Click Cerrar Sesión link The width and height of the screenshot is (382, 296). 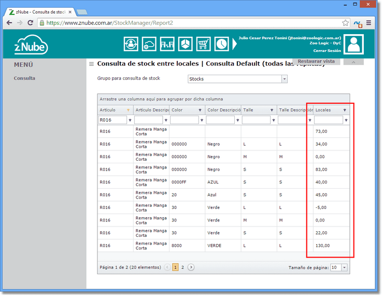(327, 51)
